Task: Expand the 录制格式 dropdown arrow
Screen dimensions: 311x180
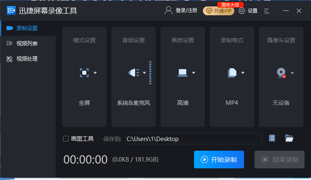Action: [x=243, y=73]
